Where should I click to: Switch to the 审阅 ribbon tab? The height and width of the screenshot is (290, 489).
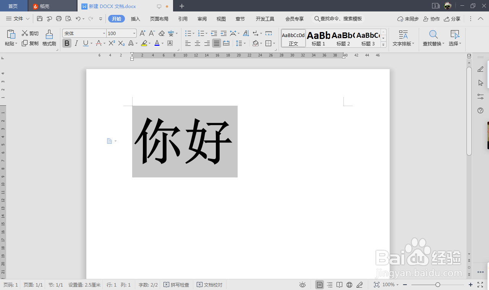pyautogui.click(x=202, y=19)
